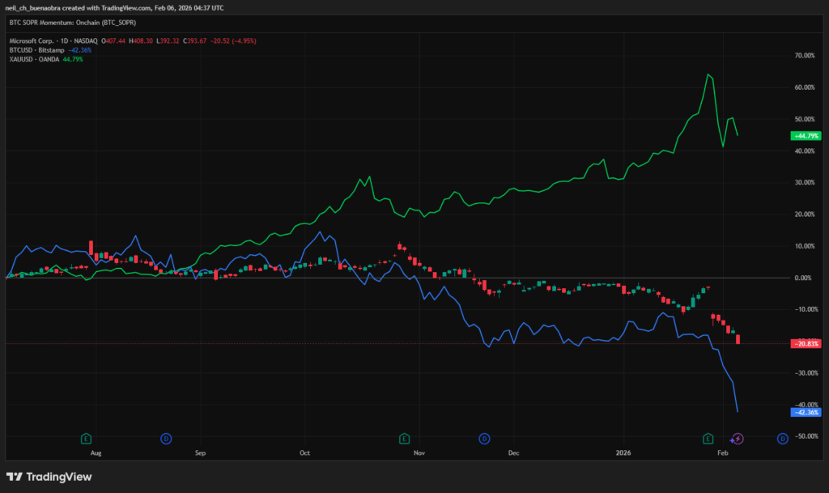Click the blue -42.36% axis price label
The width and height of the screenshot is (829, 493).
click(x=806, y=412)
